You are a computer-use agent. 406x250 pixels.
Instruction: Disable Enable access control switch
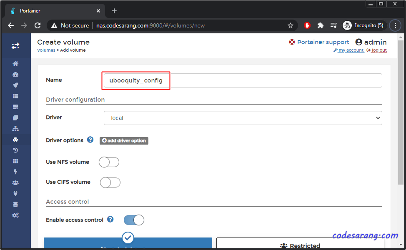(134, 220)
